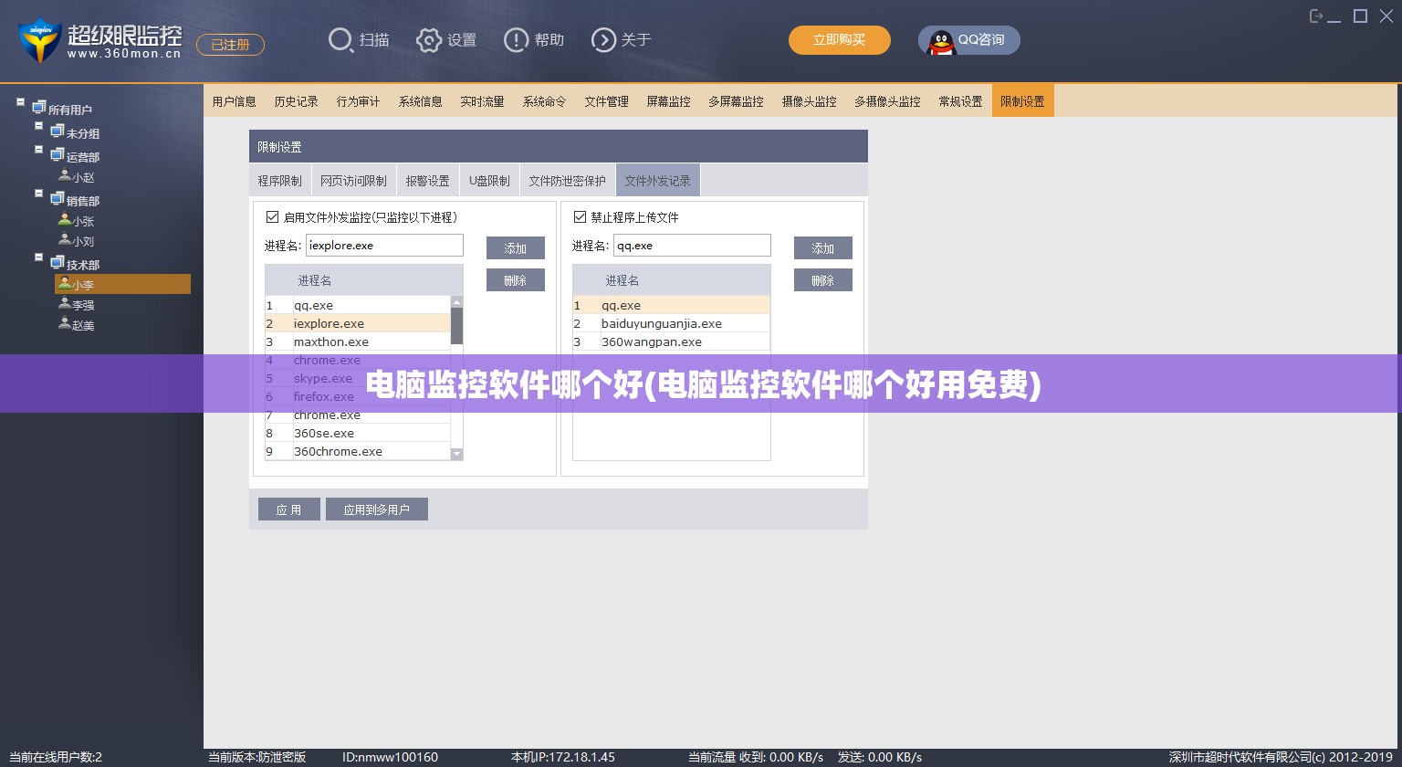Click scroll-up arrow of process list

point(456,302)
